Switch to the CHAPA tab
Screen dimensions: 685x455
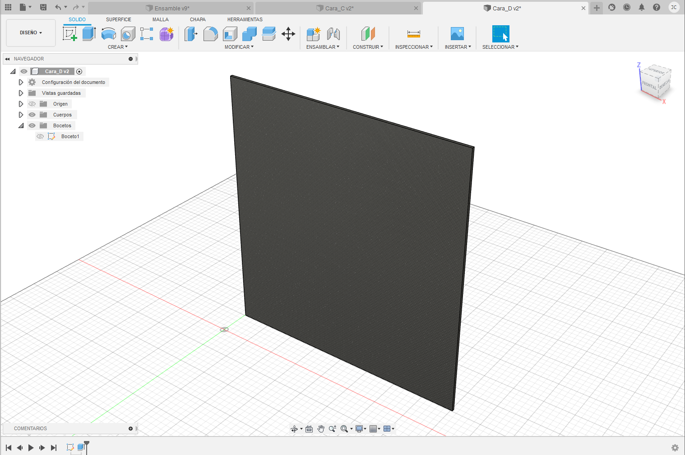click(198, 19)
